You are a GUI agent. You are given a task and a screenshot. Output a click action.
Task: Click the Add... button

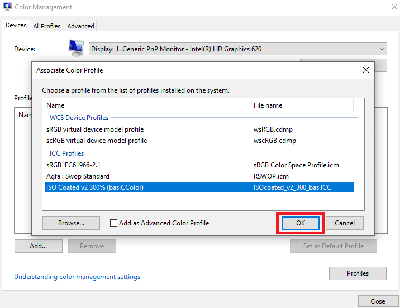(x=38, y=246)
